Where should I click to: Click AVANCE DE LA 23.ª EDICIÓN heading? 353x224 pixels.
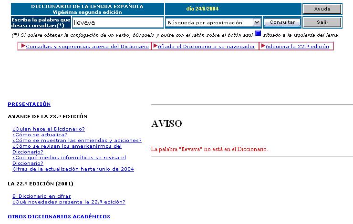coord(48,116)
